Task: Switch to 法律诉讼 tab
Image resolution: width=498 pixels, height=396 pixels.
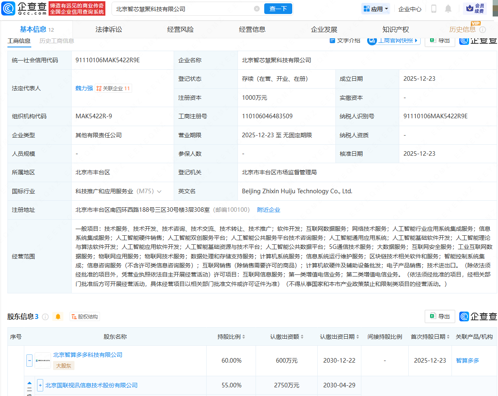Action: [x=109, y=29]
